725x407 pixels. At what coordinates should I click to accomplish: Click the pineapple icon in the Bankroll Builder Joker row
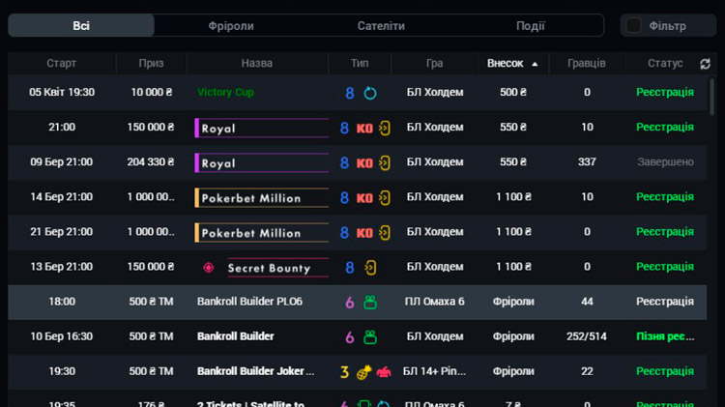(x=364, y=372)
